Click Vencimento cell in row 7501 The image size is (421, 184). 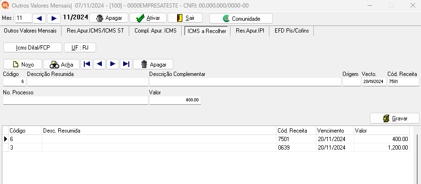[x=335, y=139]
